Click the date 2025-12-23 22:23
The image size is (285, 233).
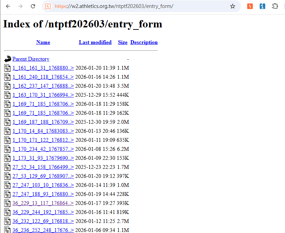tap(95, 167)
